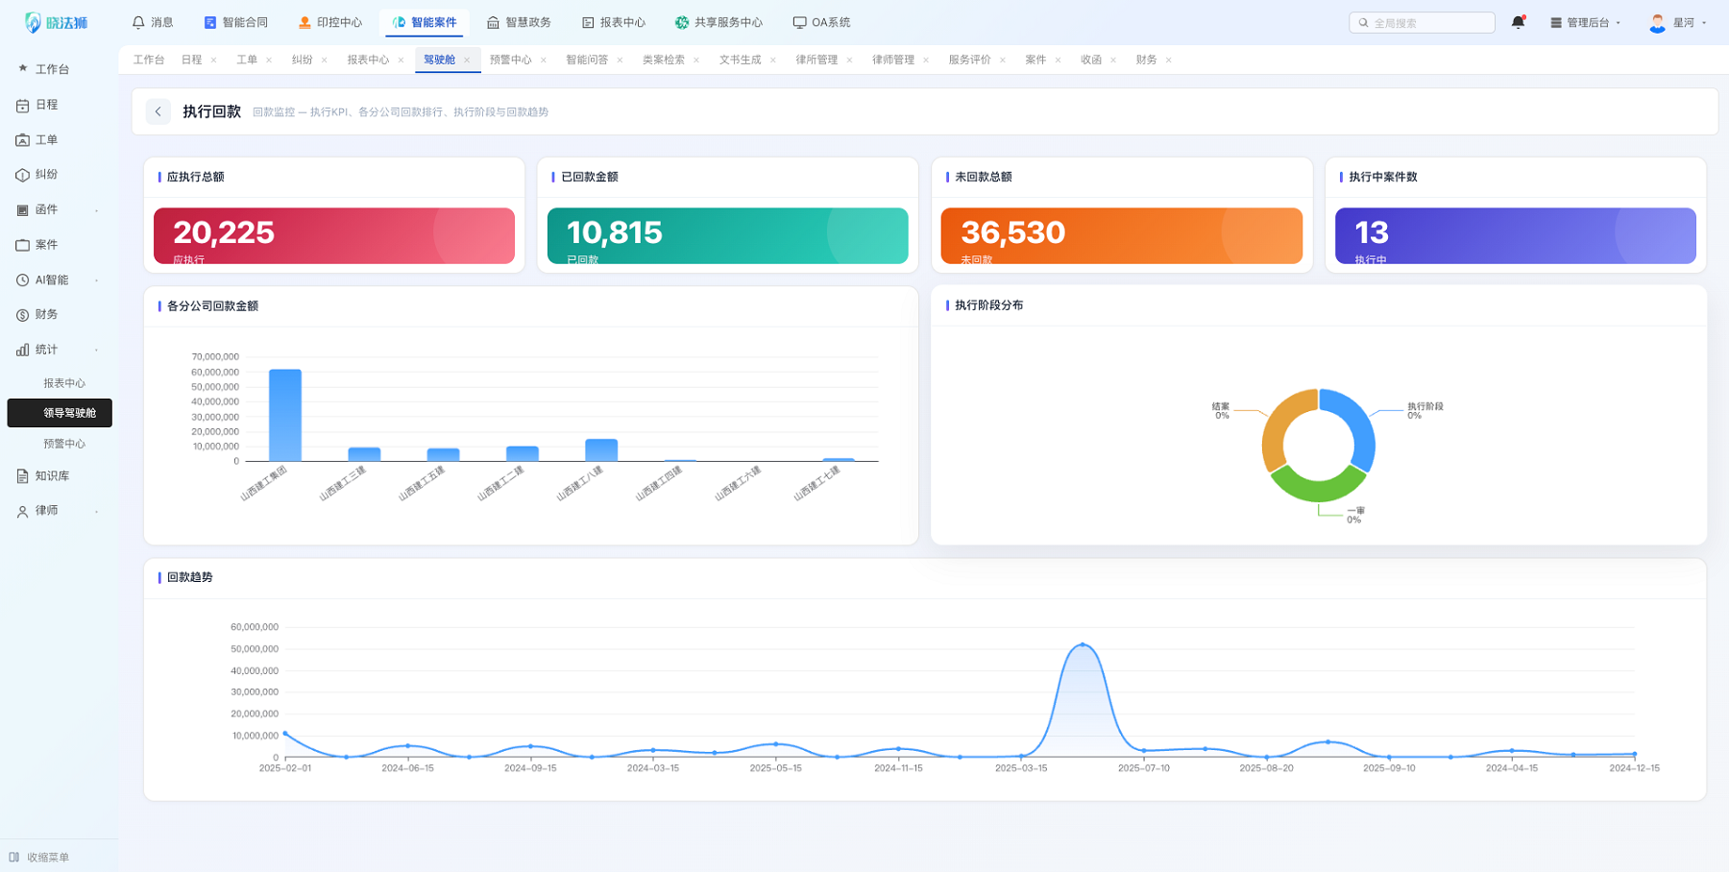Click the 函件 icon in sidebar

point(23,209)
